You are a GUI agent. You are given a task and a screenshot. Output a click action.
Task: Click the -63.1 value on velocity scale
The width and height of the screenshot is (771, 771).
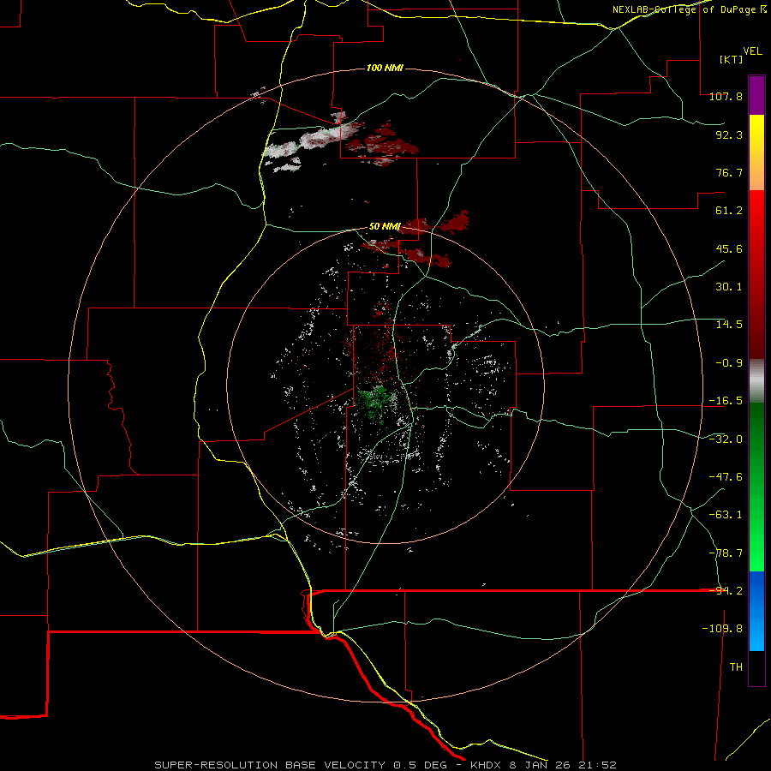pyautogui.click(x=726, y=515)
